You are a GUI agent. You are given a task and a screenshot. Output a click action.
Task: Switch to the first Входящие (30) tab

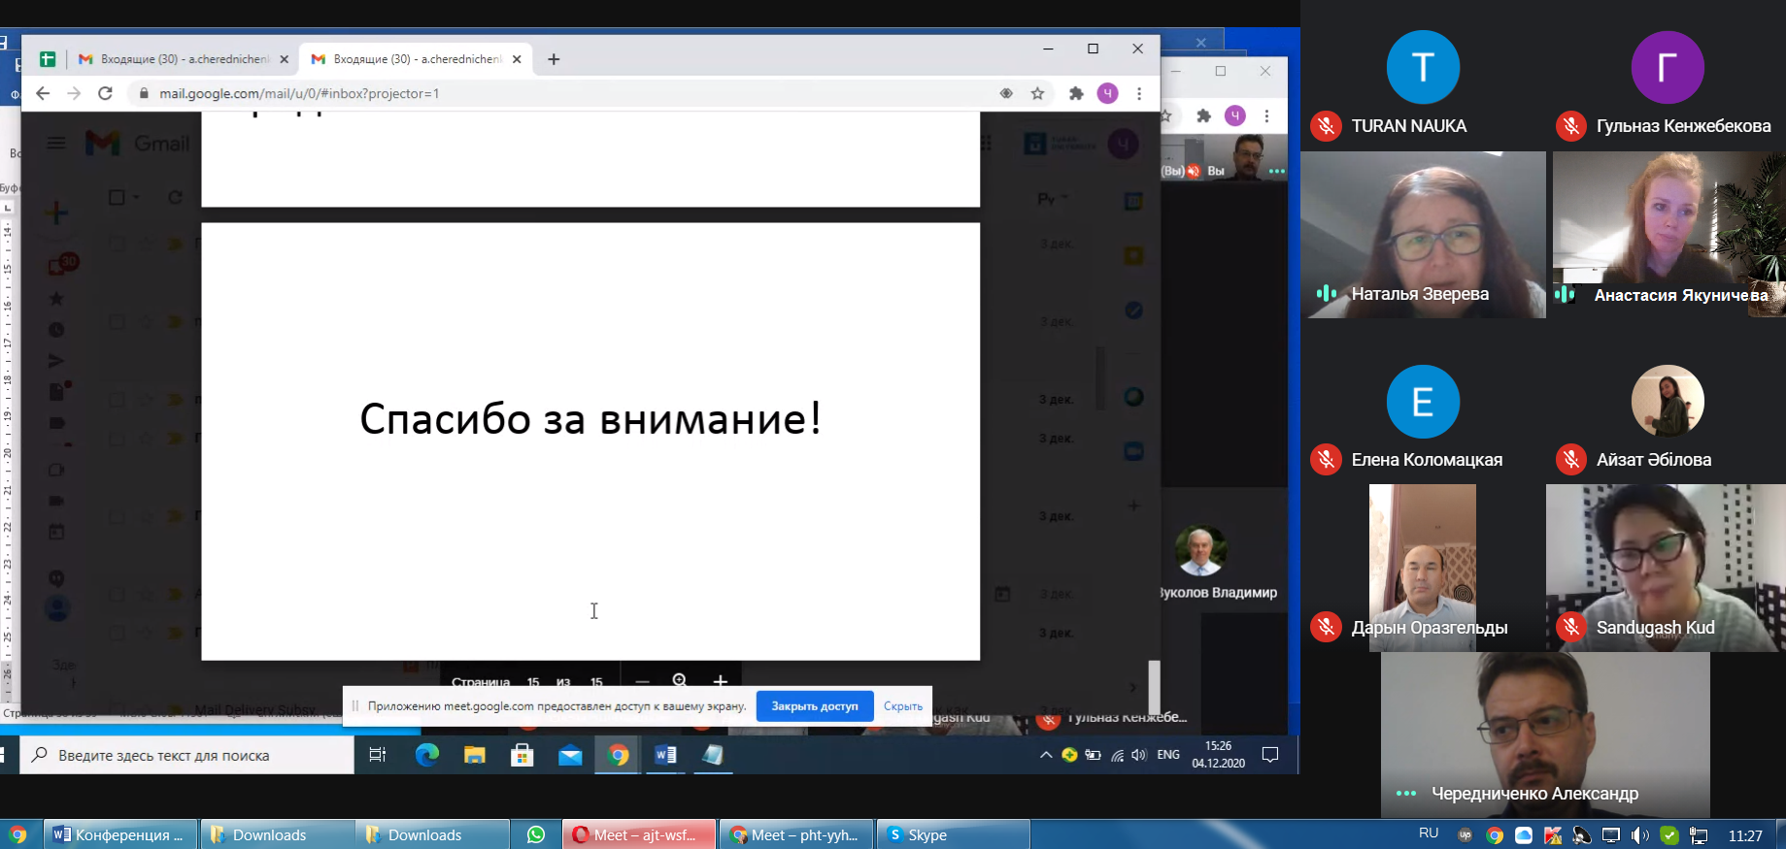coord(183,59)
